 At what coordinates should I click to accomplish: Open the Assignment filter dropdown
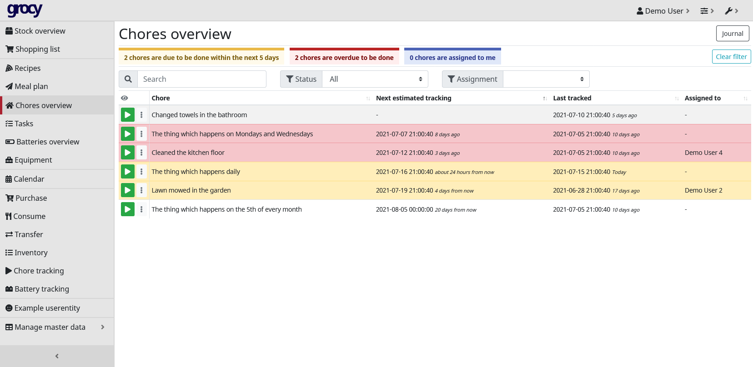pyautogui.click(x=546, y=79)
